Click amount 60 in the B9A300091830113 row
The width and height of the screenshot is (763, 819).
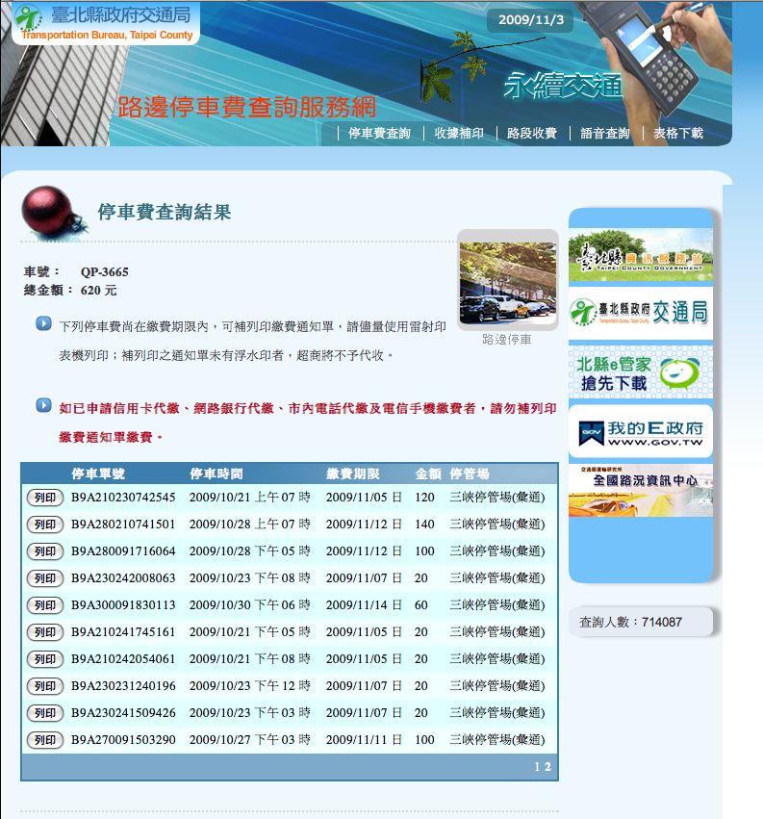click(x=420, y=604)
